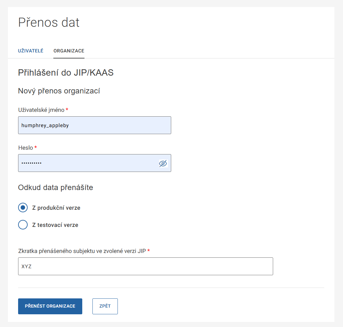
Task: Click the Zkratka subjektu field containing XYZ
Action: (145, 266)
